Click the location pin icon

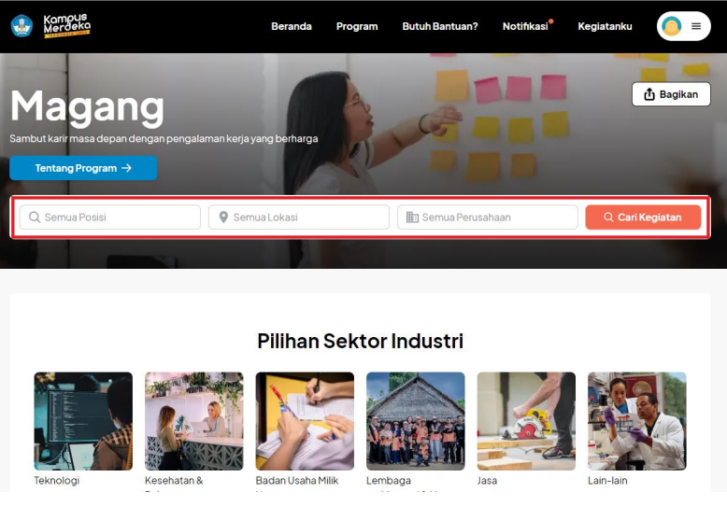coord(223,218)
